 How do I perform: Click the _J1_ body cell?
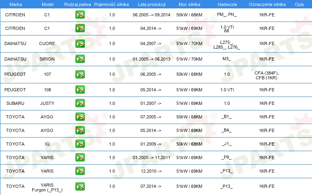227,144
